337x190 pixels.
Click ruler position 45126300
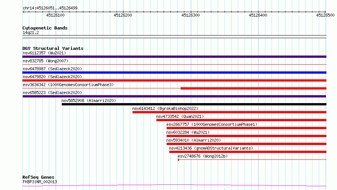190,15
